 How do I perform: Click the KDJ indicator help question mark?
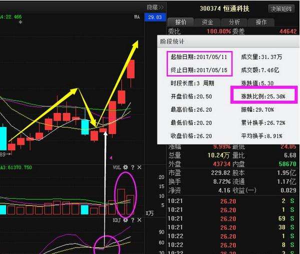click(x=132, y=220)
